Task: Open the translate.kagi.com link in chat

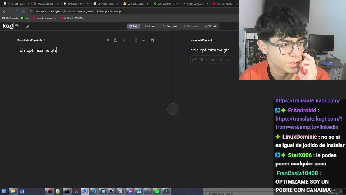Action: 307,101
